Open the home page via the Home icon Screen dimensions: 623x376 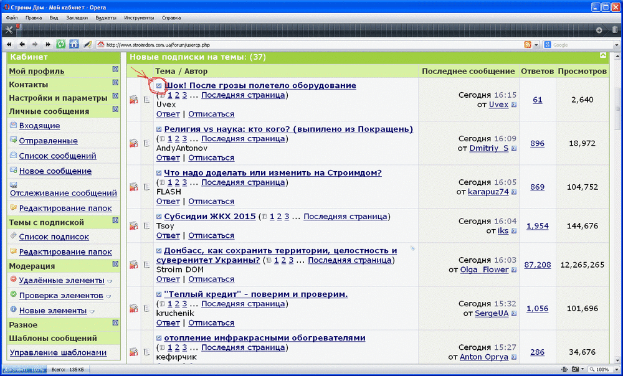tap(74, 44)
